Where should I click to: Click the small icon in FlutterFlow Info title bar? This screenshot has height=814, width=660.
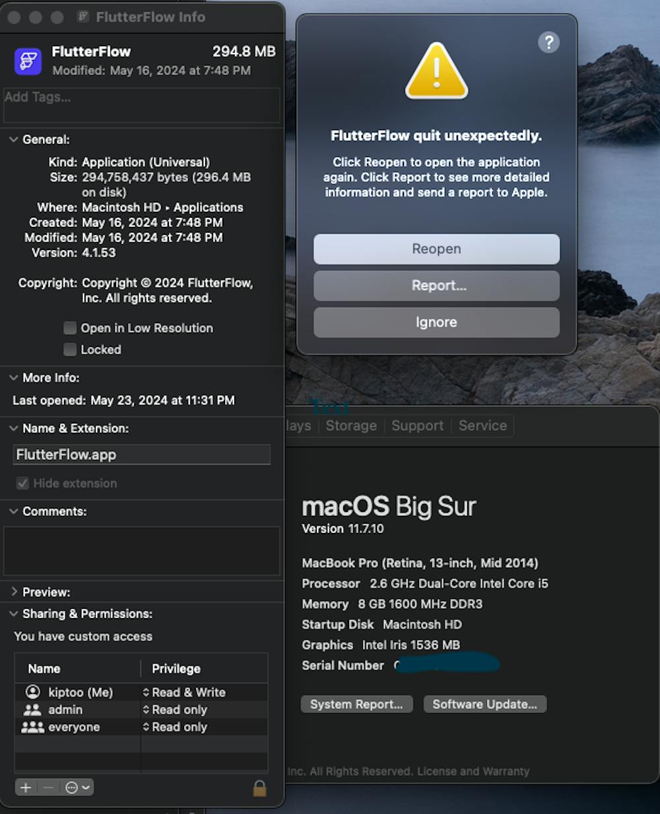point(83,16)
